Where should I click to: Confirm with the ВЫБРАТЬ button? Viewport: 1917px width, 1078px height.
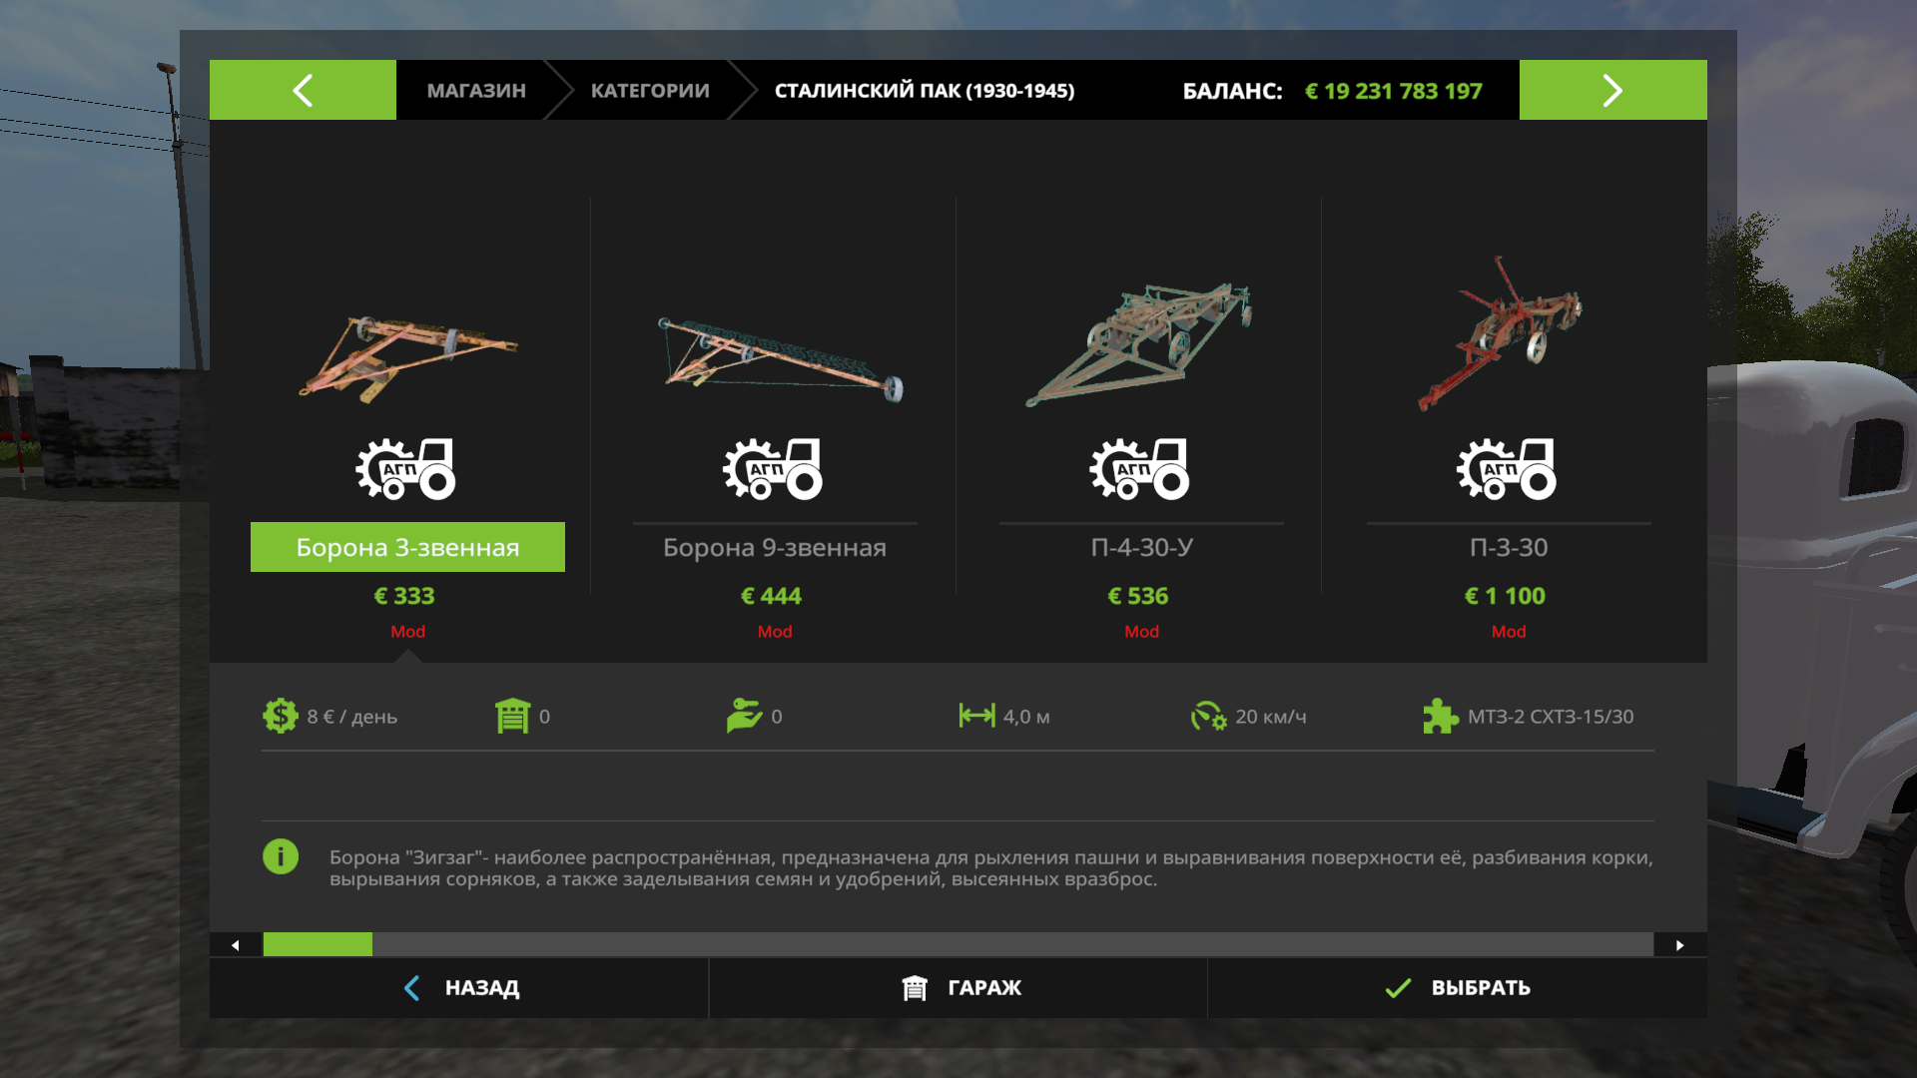pyautogui.click(x=1458, y=988)
